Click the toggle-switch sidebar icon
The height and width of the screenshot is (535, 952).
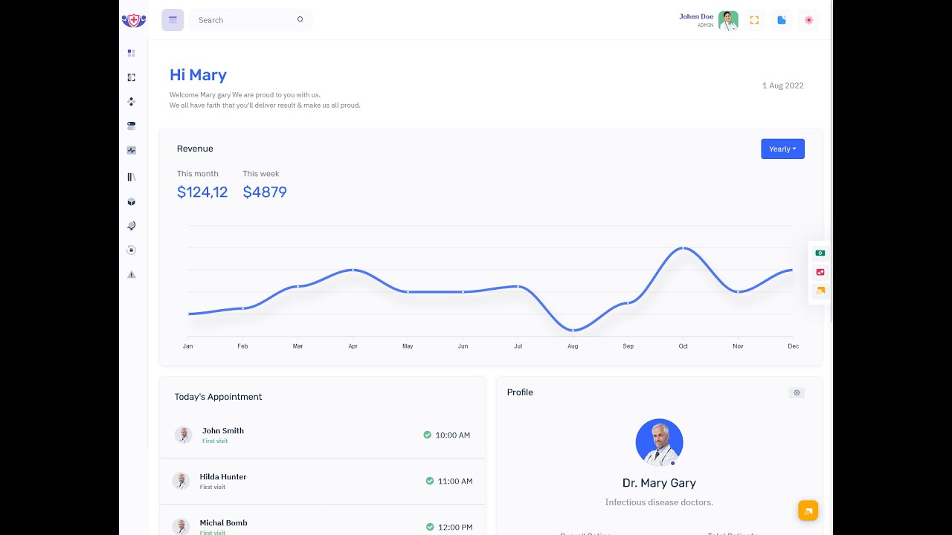132,126
